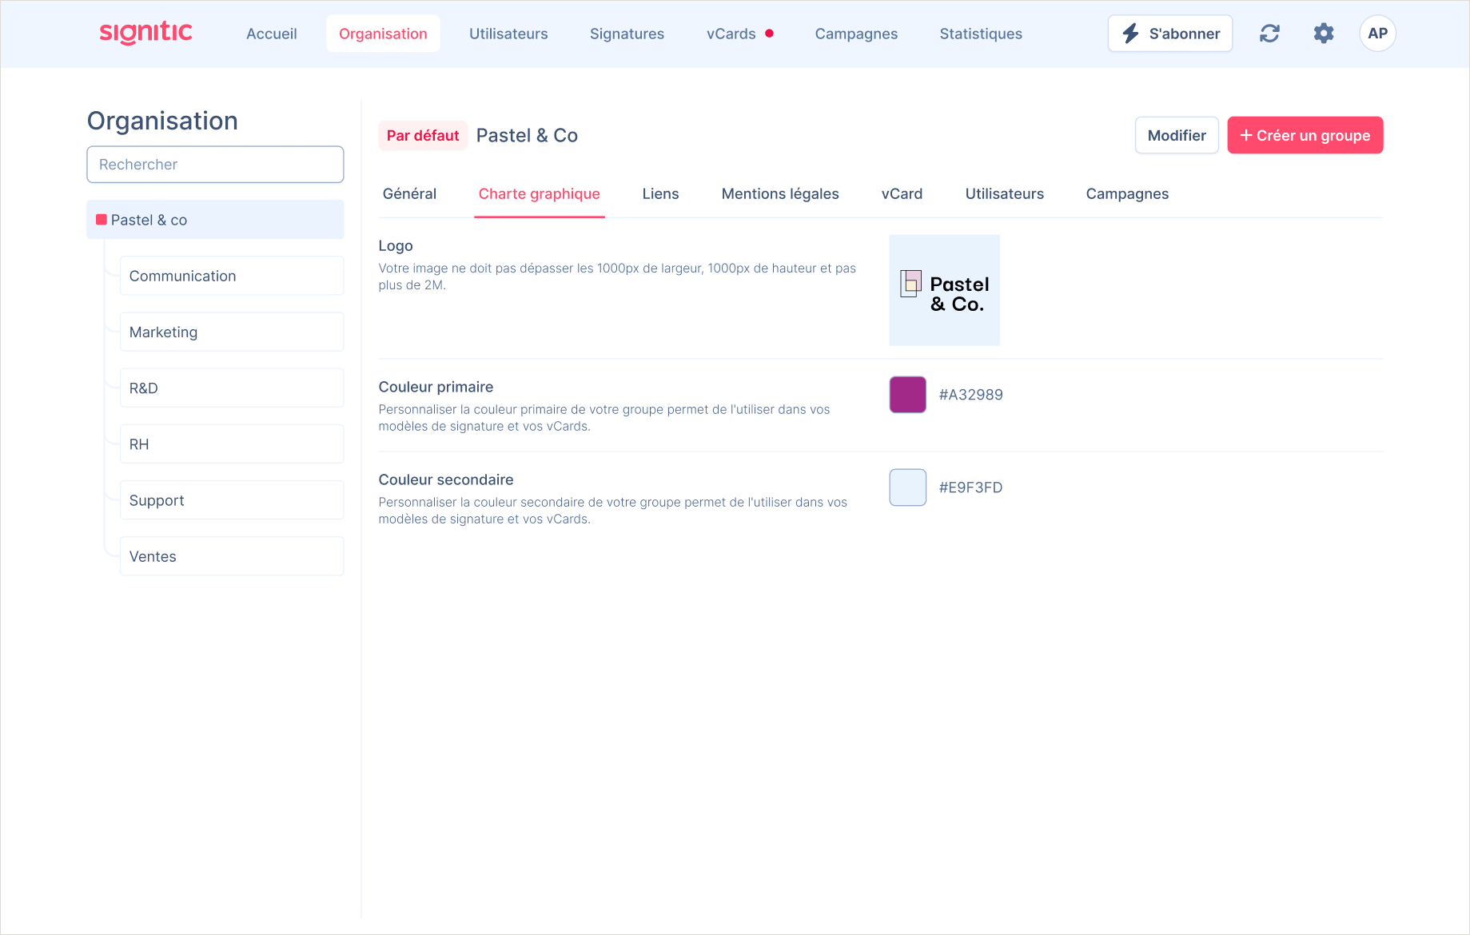The image size is (1470, 935).
Task: Click the Pastel & Co logo image
Action: pos(944,290)
